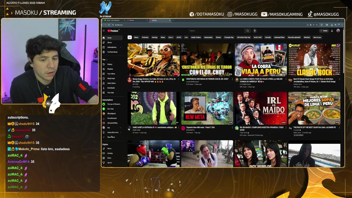
Task: Click the Create button
Action: point(324,31)
